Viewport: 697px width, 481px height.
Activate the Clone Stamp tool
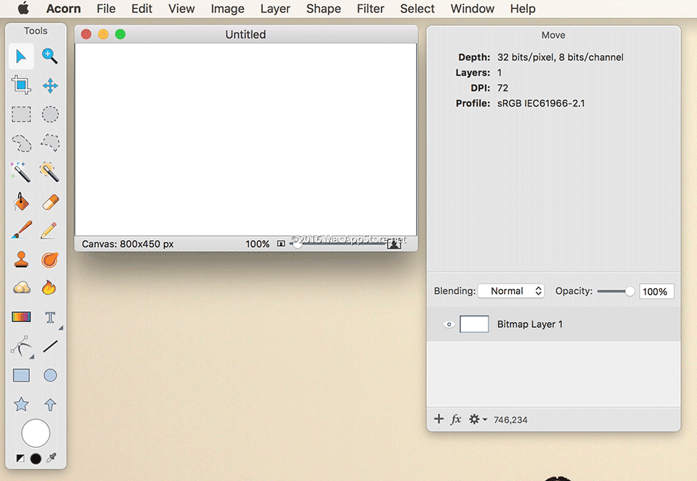pyautogui.click(x=21, y=259)
